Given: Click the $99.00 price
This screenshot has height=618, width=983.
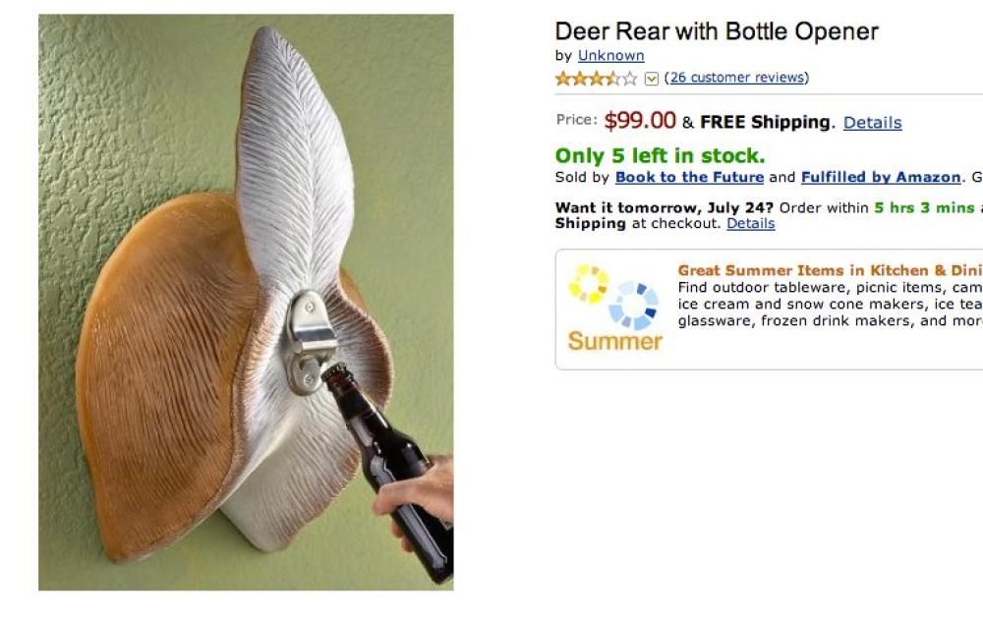Looking at the screenshot, I should coord(640,121).
